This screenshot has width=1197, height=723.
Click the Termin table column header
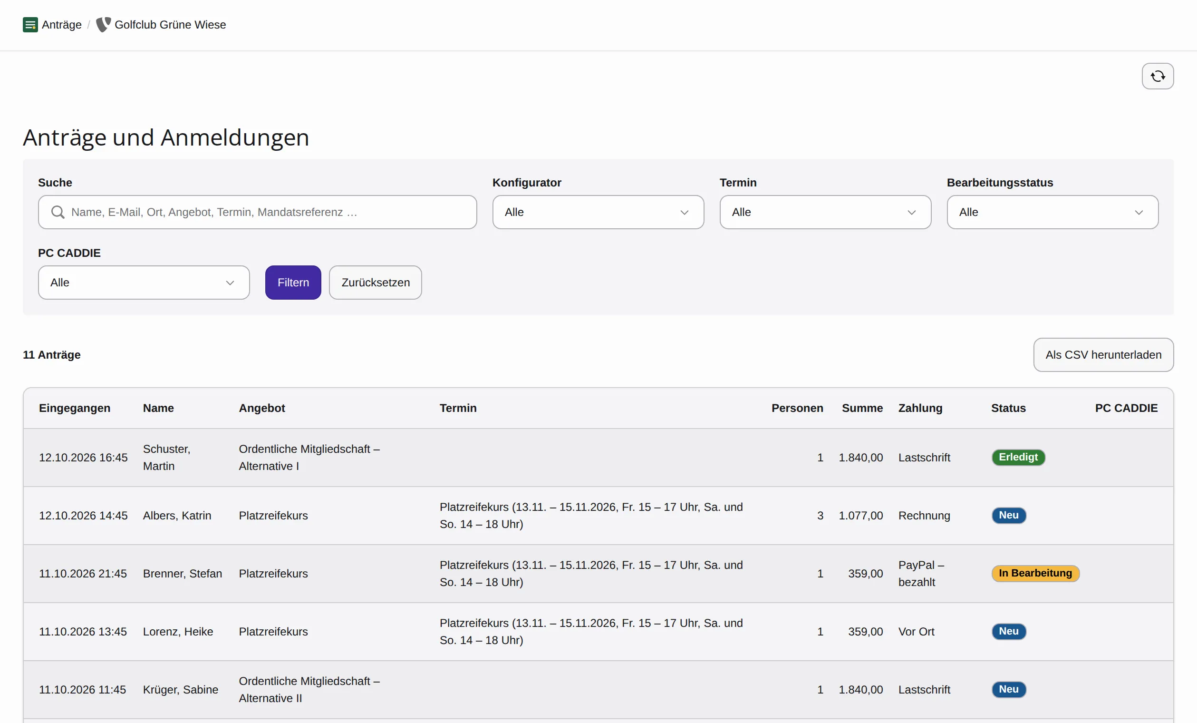[458, 409]
